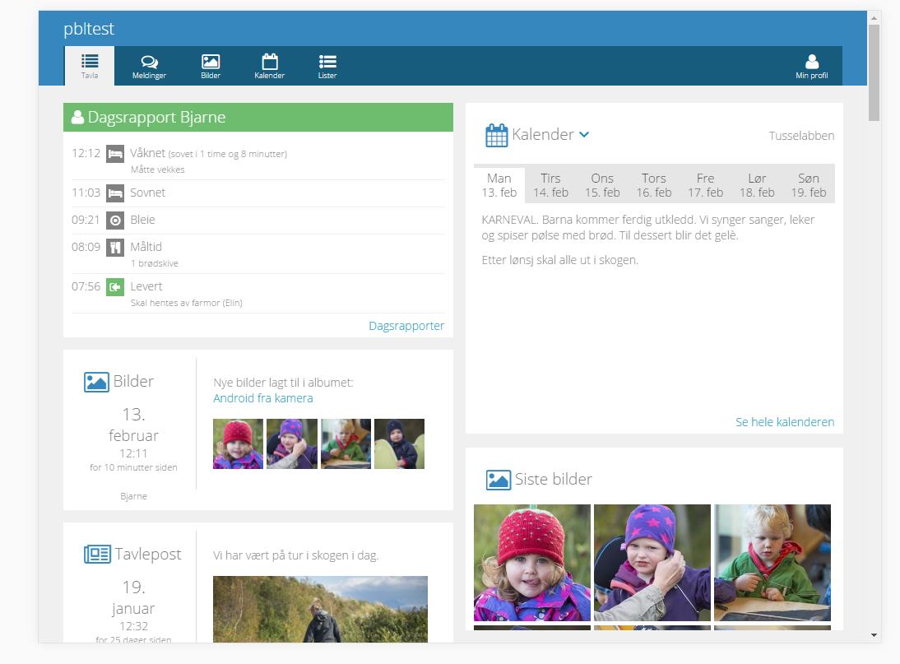Go to the Kalender tab
900x664 pixels.
[269, 66]
